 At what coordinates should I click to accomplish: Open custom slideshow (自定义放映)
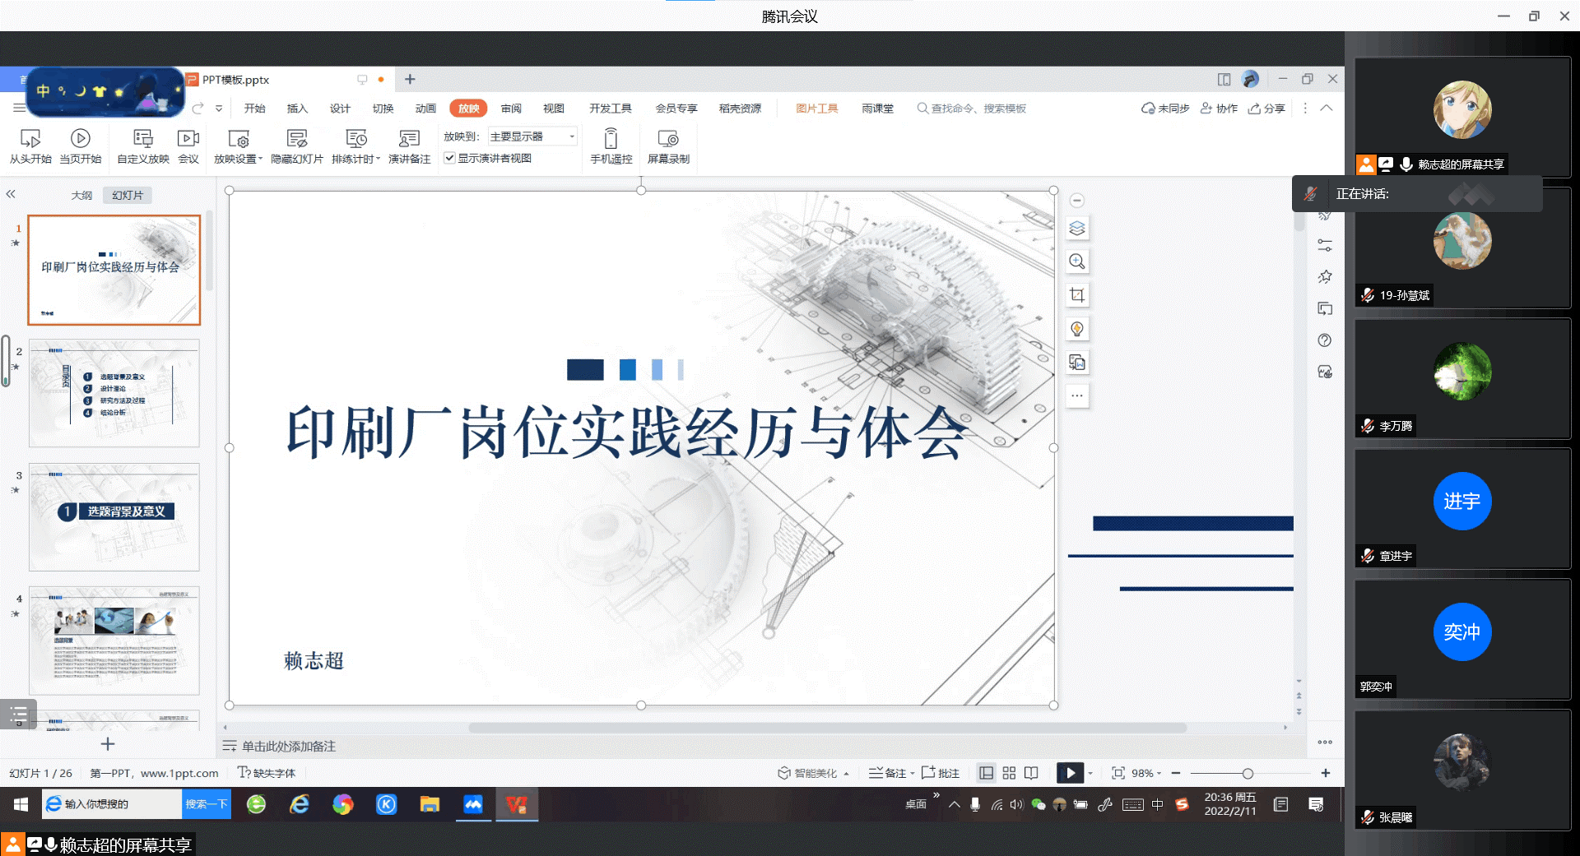[143, 146]
